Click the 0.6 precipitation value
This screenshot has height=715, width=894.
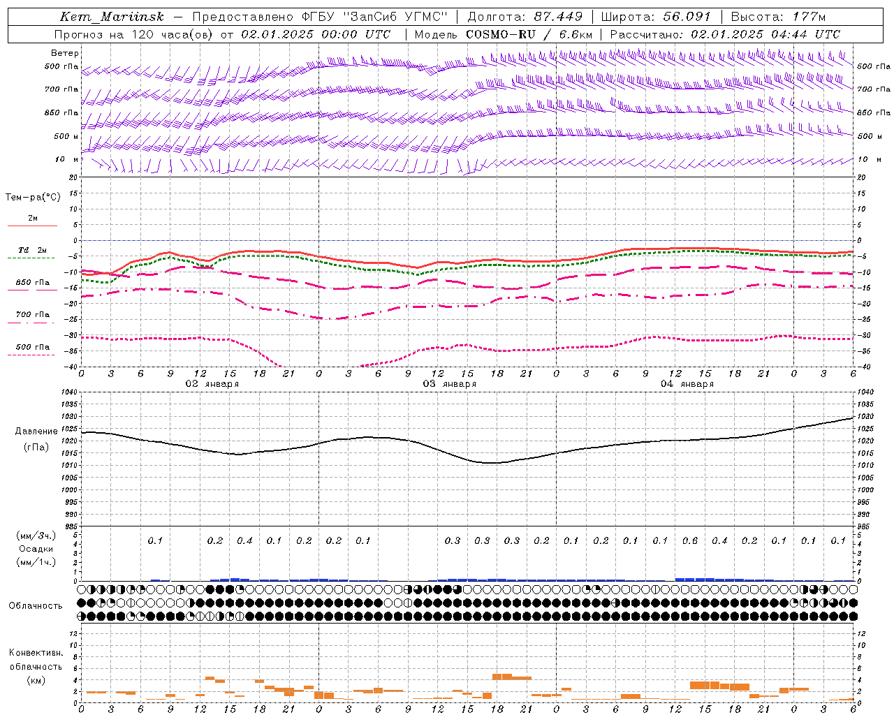point(689,540)
